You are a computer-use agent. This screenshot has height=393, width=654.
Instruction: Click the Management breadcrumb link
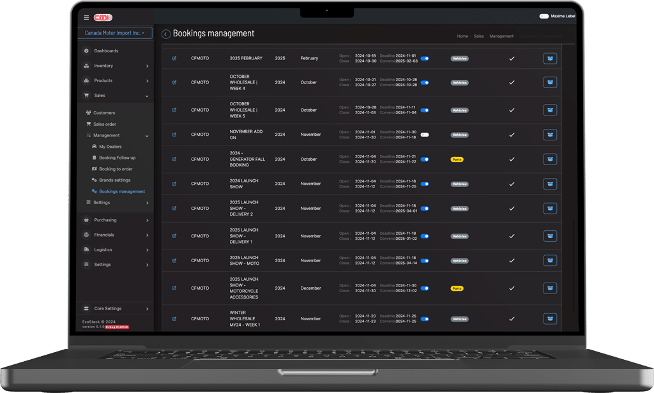click(501, 36)
